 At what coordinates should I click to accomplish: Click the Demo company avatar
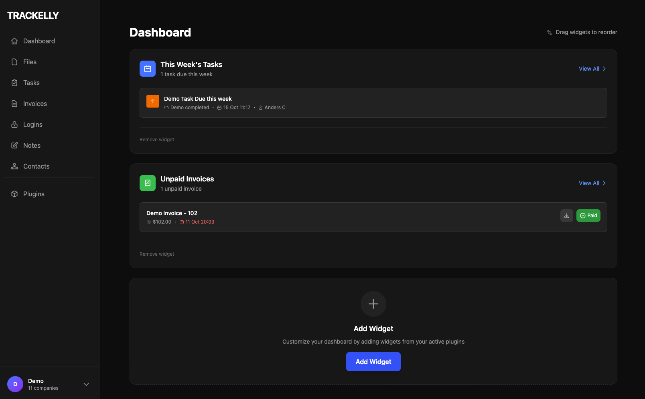point(15,384)
